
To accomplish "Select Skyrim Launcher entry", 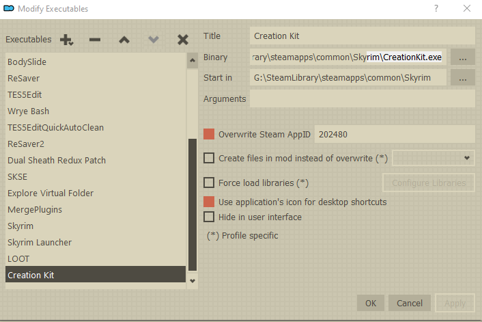I will tap(96, 242).
